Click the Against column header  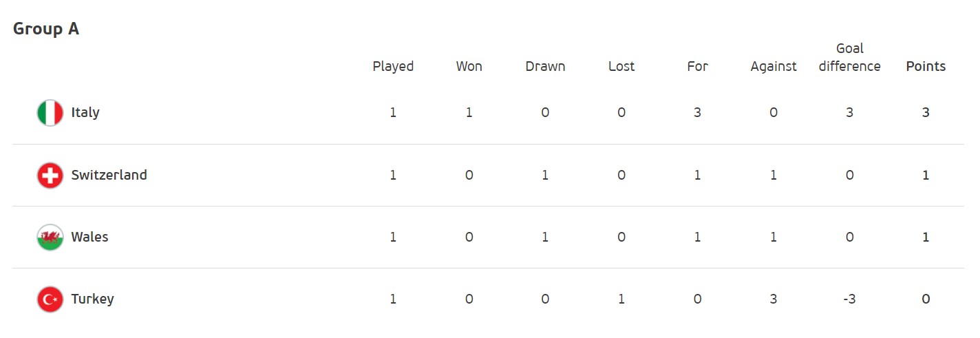pyautogui.click(x=774, y=67)
